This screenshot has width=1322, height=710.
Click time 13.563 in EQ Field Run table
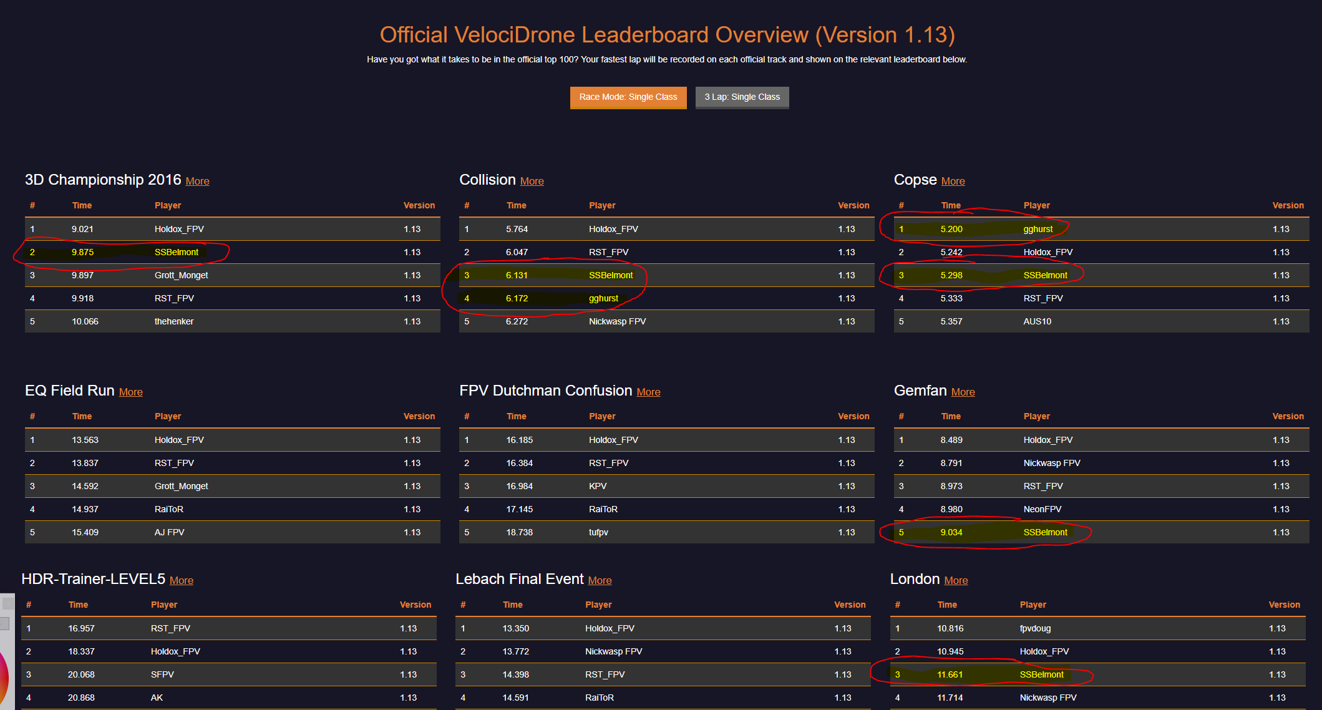(x=85, y=440)
